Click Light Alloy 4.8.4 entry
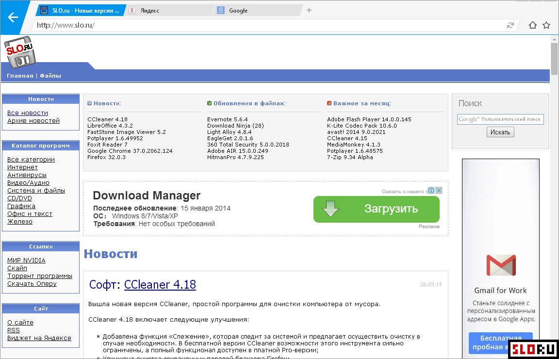Screen dimensions: 559x359 (x=229, y=132)
